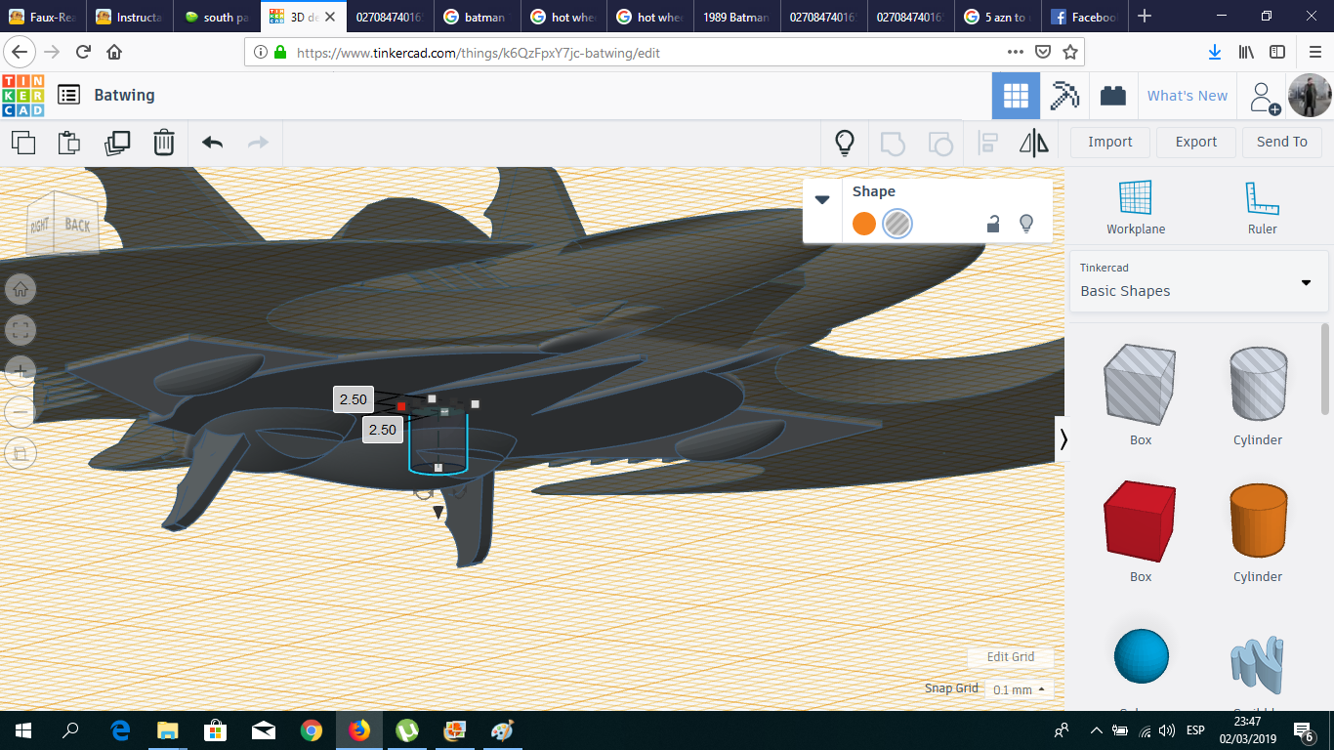This screenshot has width=1334, height=750.
Task: Open File Explorer from the taskbar
Action: click(168, 730)
